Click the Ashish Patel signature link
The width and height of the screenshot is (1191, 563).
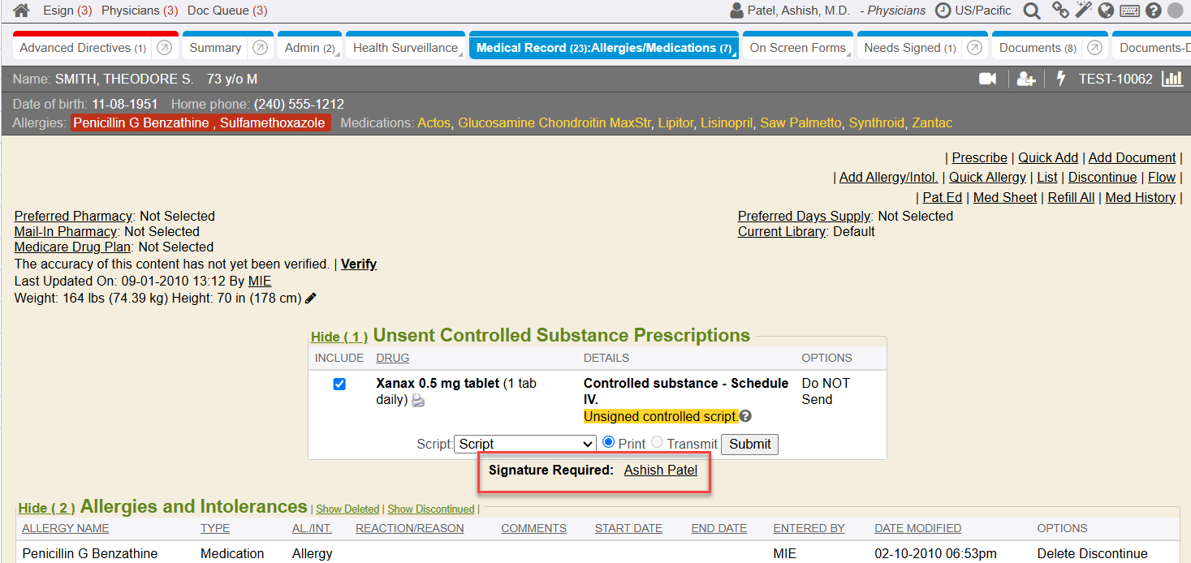[x=660, y=470]
